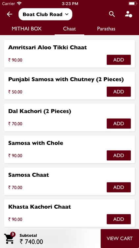Select the Chaat tab
This screenshot has width=139, height=248.
(x=69, y=29)
